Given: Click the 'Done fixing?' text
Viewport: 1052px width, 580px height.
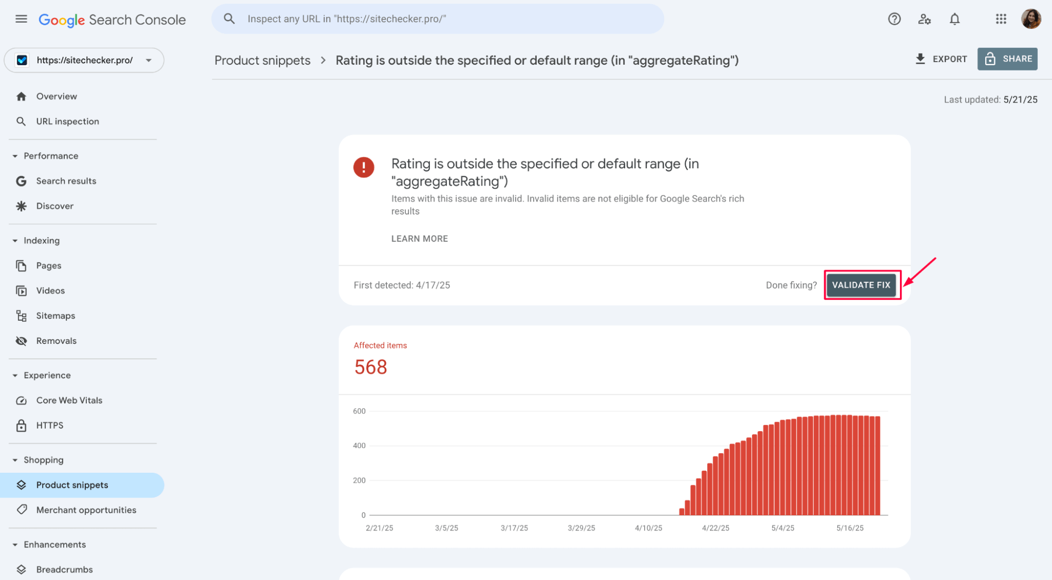Looking at the screenshot, I should pos(791,285).
